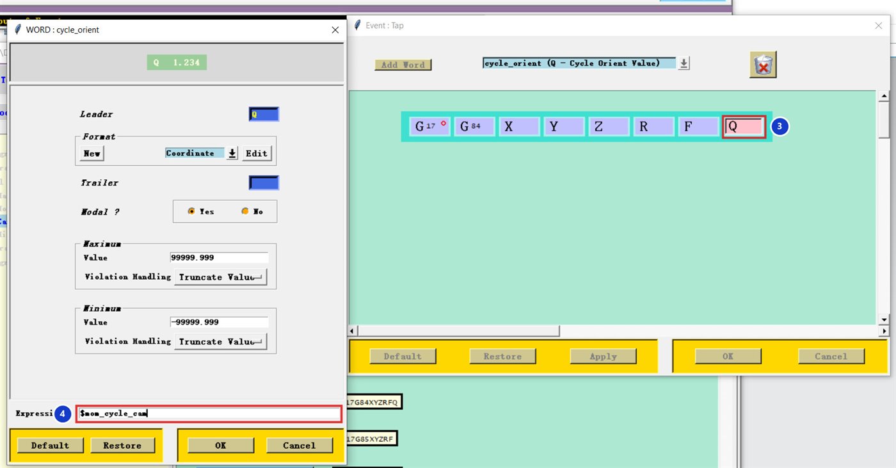
Task: Click the Add Word button
Action: click(x=403, y=65)
